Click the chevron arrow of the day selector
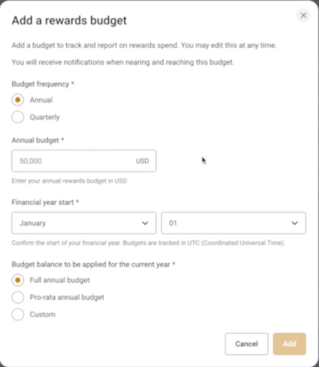Viewport: 319px width, 367px height. [295, 223]
